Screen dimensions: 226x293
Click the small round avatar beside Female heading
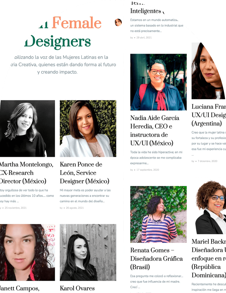(x=118, y=22)
